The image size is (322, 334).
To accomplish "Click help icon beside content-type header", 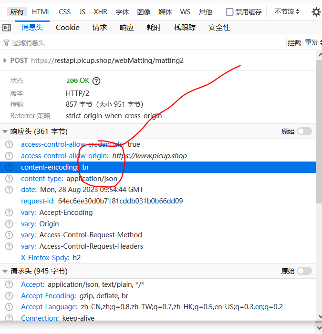I will tap(9, 179).
